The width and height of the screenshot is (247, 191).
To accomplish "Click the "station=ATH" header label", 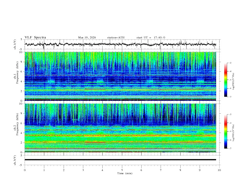I will (116, 37).
